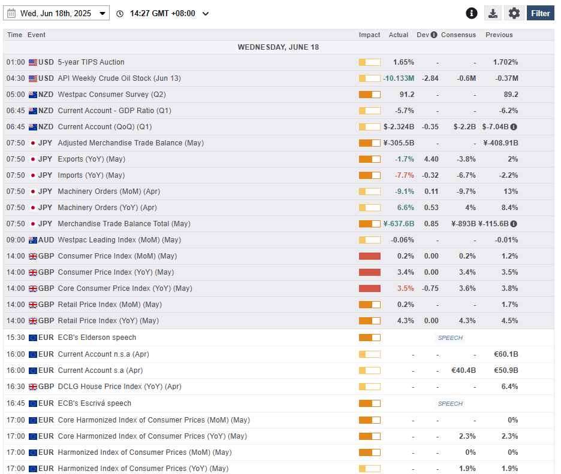Image resolution: width=561 pixels, height=474 pixels.
Task: Click the Dev column info icon
Action: 434,35
